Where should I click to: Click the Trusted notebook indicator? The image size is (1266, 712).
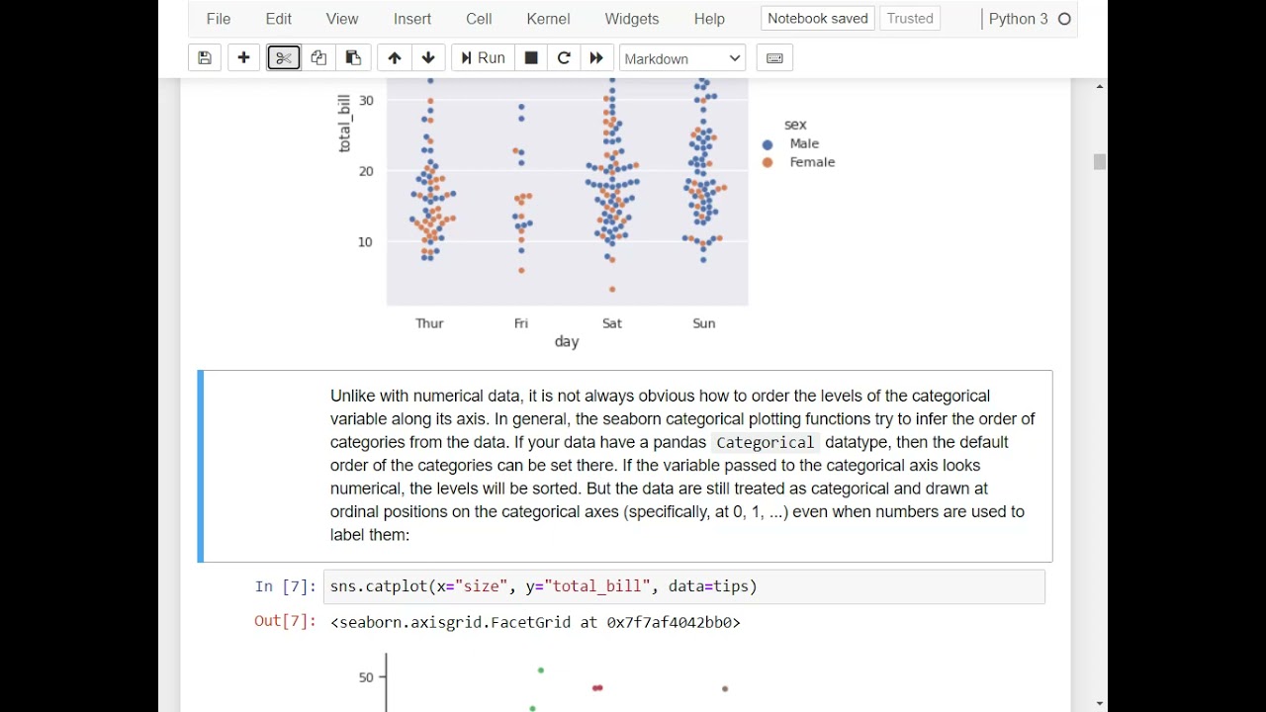coord(910,19)
